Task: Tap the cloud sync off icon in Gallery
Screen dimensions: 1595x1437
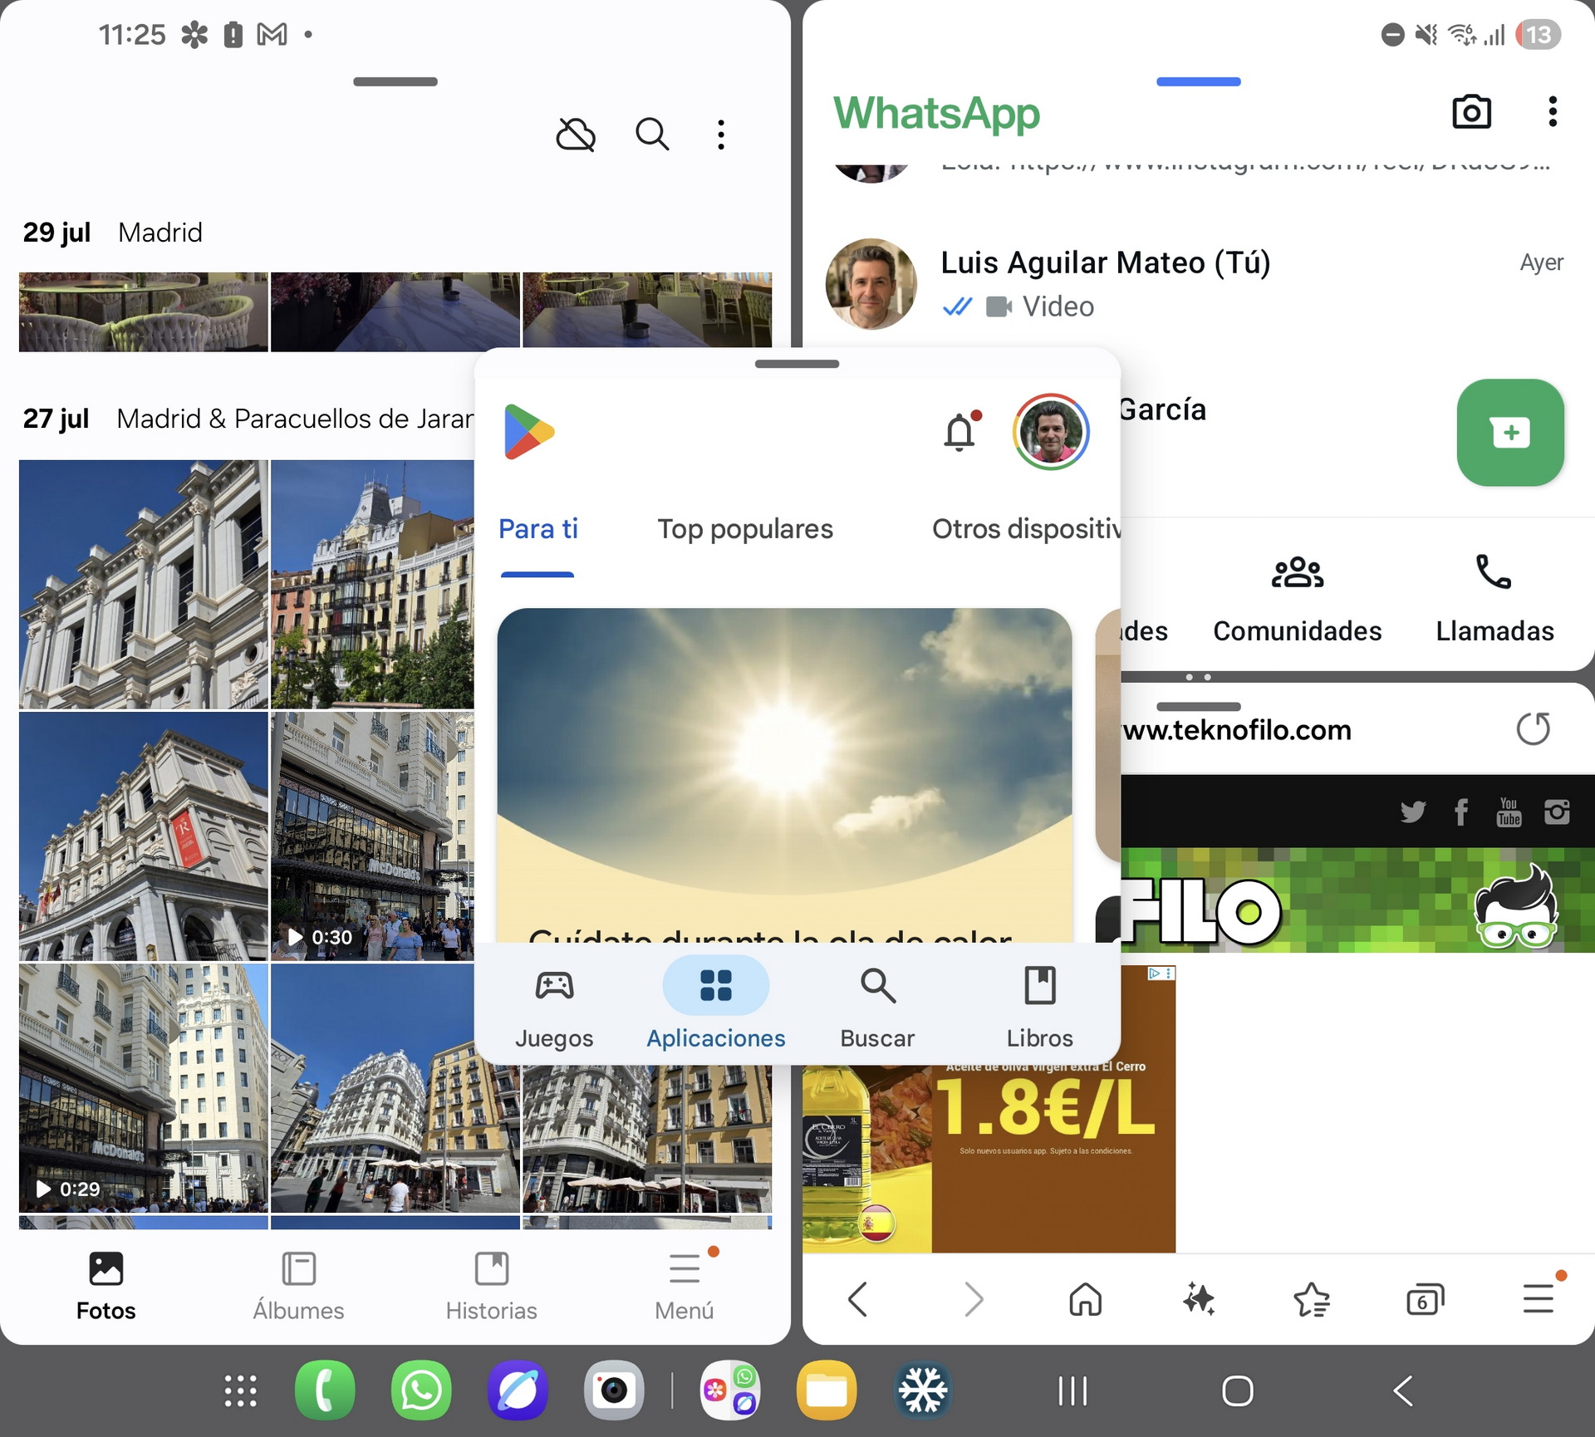Action: [x=576, y=135]
